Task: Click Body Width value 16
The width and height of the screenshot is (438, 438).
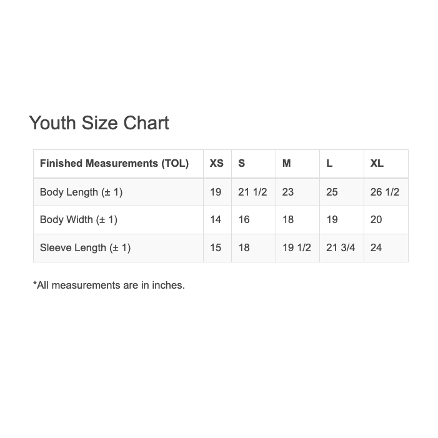Action: click(244, 219)
